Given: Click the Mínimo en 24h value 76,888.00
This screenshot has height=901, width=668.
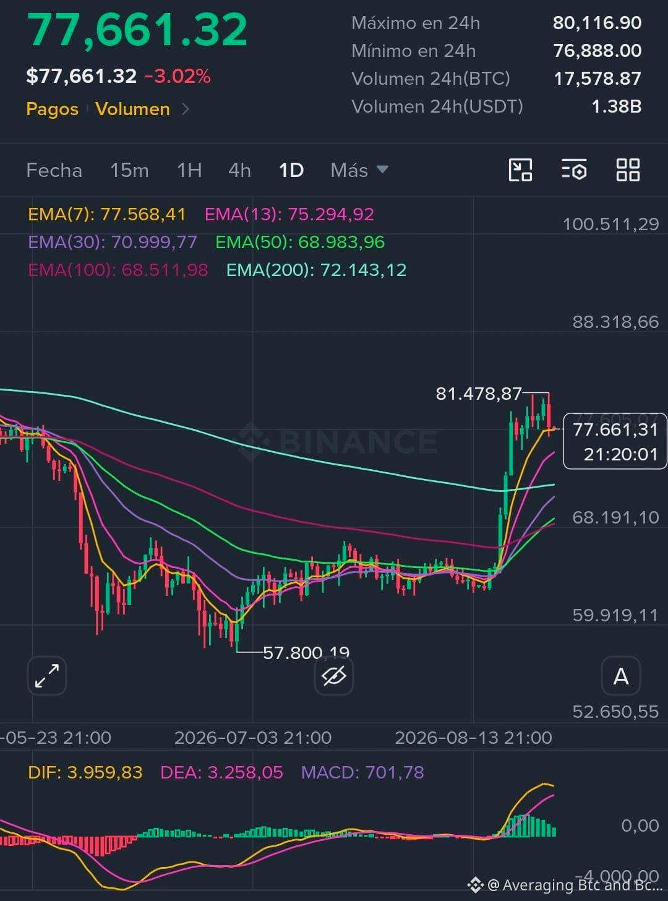Looking at the screenshot, I should (597, 51).
